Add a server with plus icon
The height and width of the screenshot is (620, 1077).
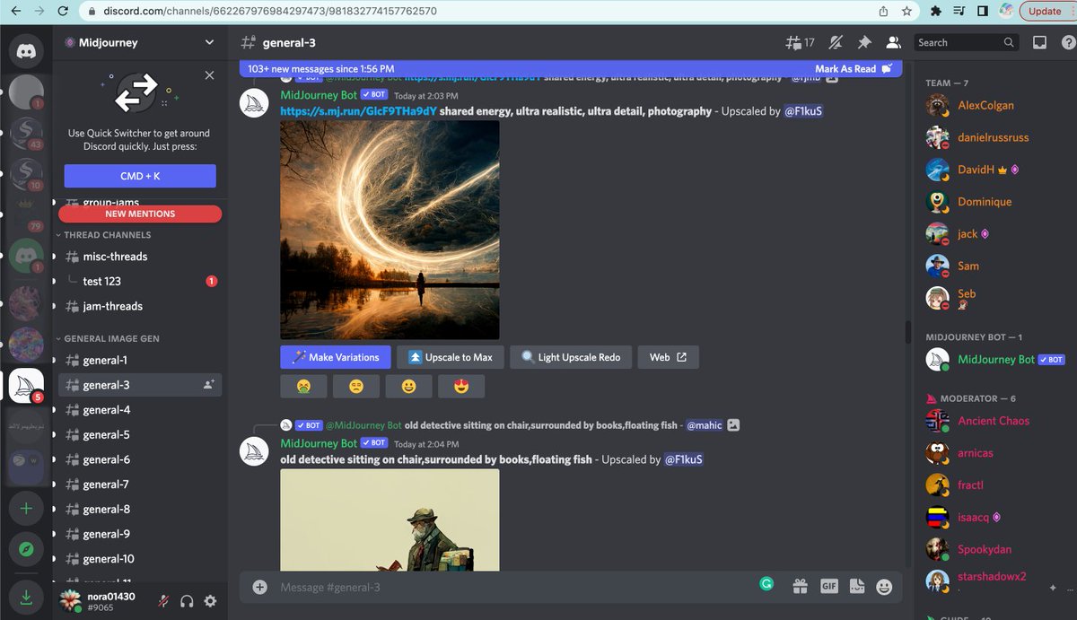click(26, 508)
